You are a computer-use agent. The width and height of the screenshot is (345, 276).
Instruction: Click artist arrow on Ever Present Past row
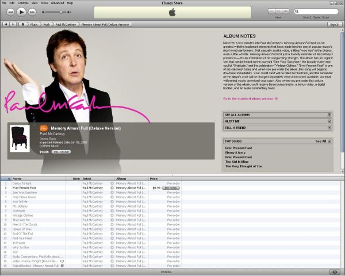click(x=112, y=188)
